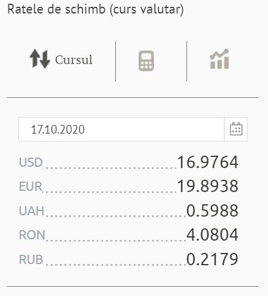Click the dotted line in RUB row
268x296 pixels.
115,265
